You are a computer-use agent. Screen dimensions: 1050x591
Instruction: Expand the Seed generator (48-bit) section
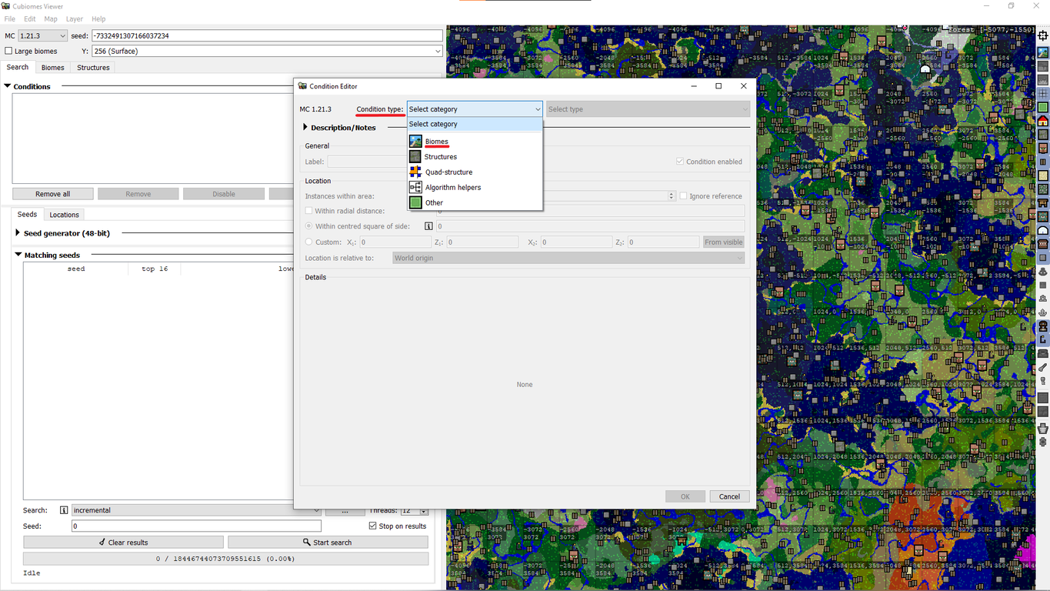[18, 233]
